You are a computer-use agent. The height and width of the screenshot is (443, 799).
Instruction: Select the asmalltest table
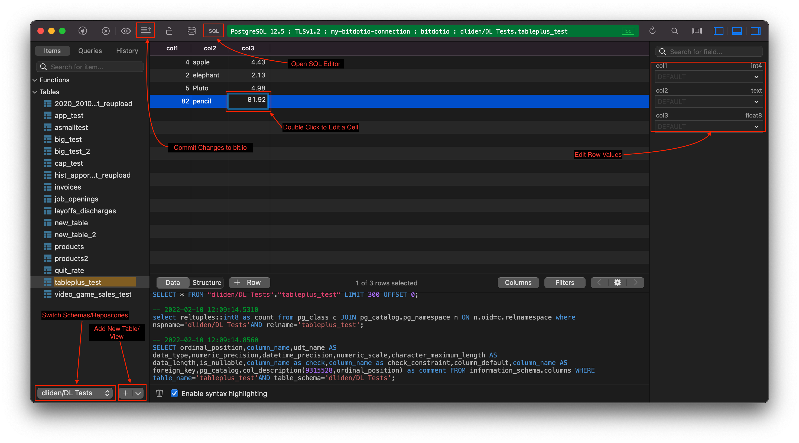(x=71, y=128)
